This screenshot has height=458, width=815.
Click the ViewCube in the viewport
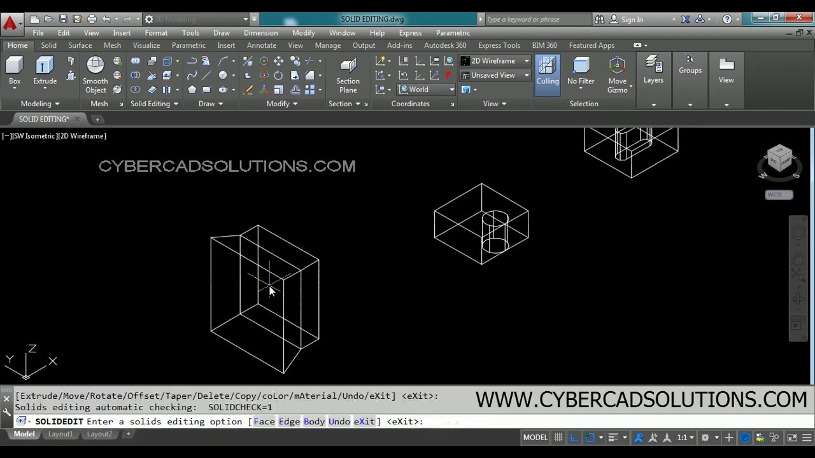[779, 159]
